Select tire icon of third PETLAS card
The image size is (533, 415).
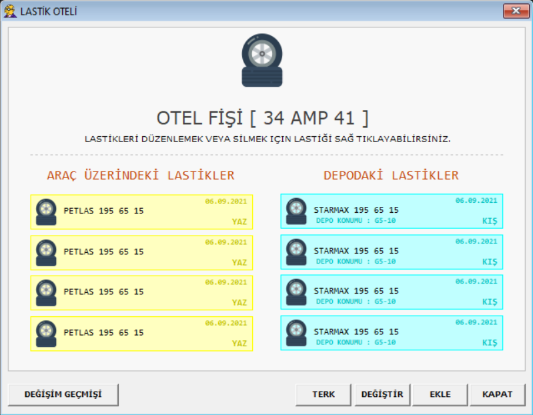pos(46,293)
